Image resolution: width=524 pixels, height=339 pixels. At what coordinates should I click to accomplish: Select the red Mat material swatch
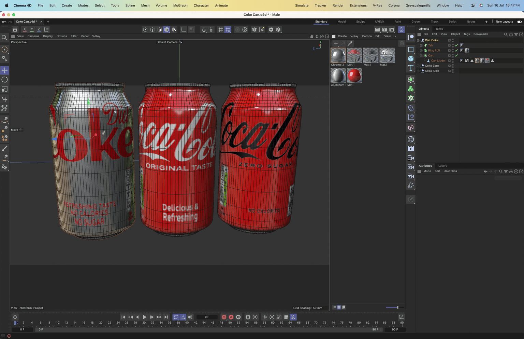[354, 76]
